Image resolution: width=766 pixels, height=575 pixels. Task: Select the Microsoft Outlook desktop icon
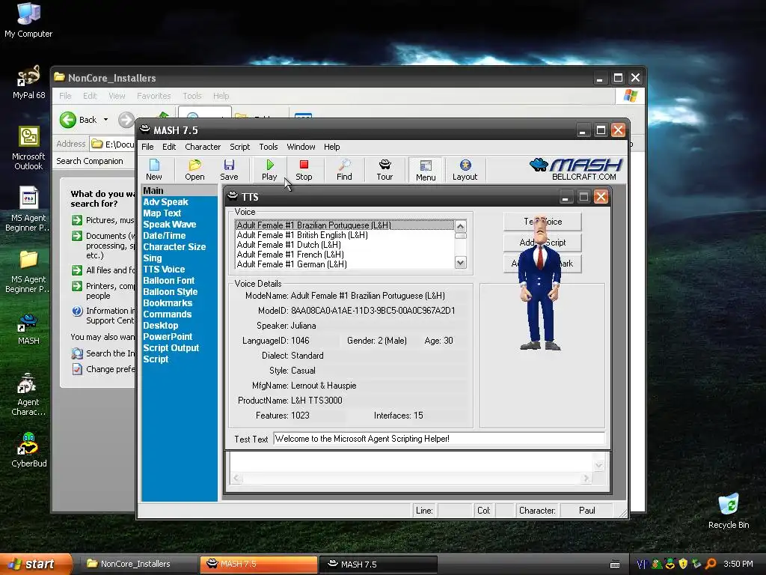coord(28,148)
